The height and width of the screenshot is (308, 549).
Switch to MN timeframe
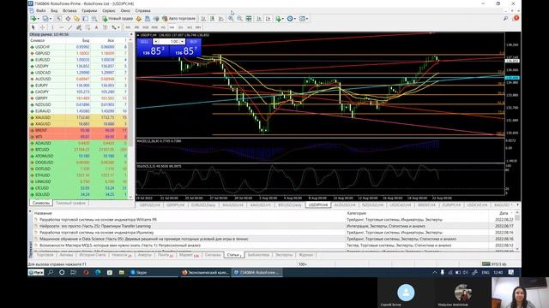198,27
